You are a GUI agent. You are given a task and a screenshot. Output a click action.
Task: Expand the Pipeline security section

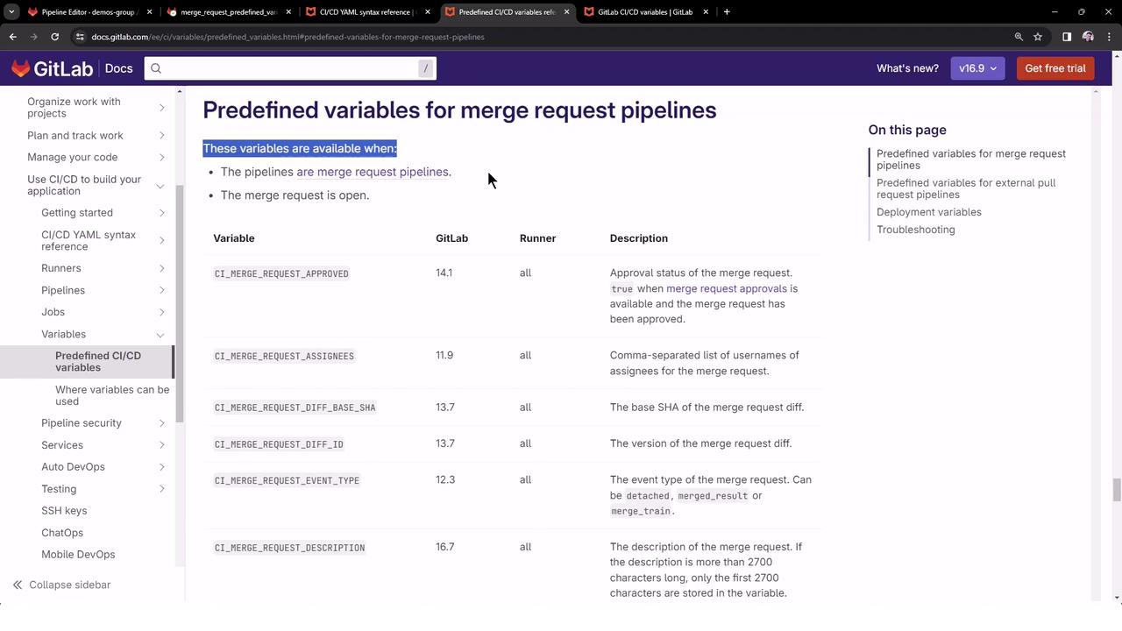(x=162, y=423)
